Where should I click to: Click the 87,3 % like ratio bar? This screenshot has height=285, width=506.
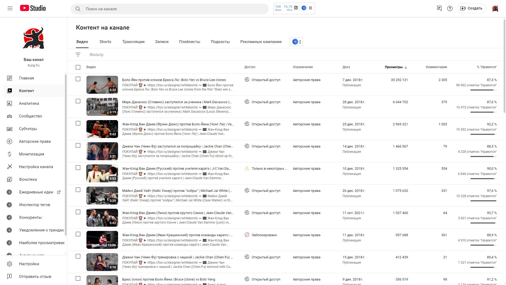(484, 90)
